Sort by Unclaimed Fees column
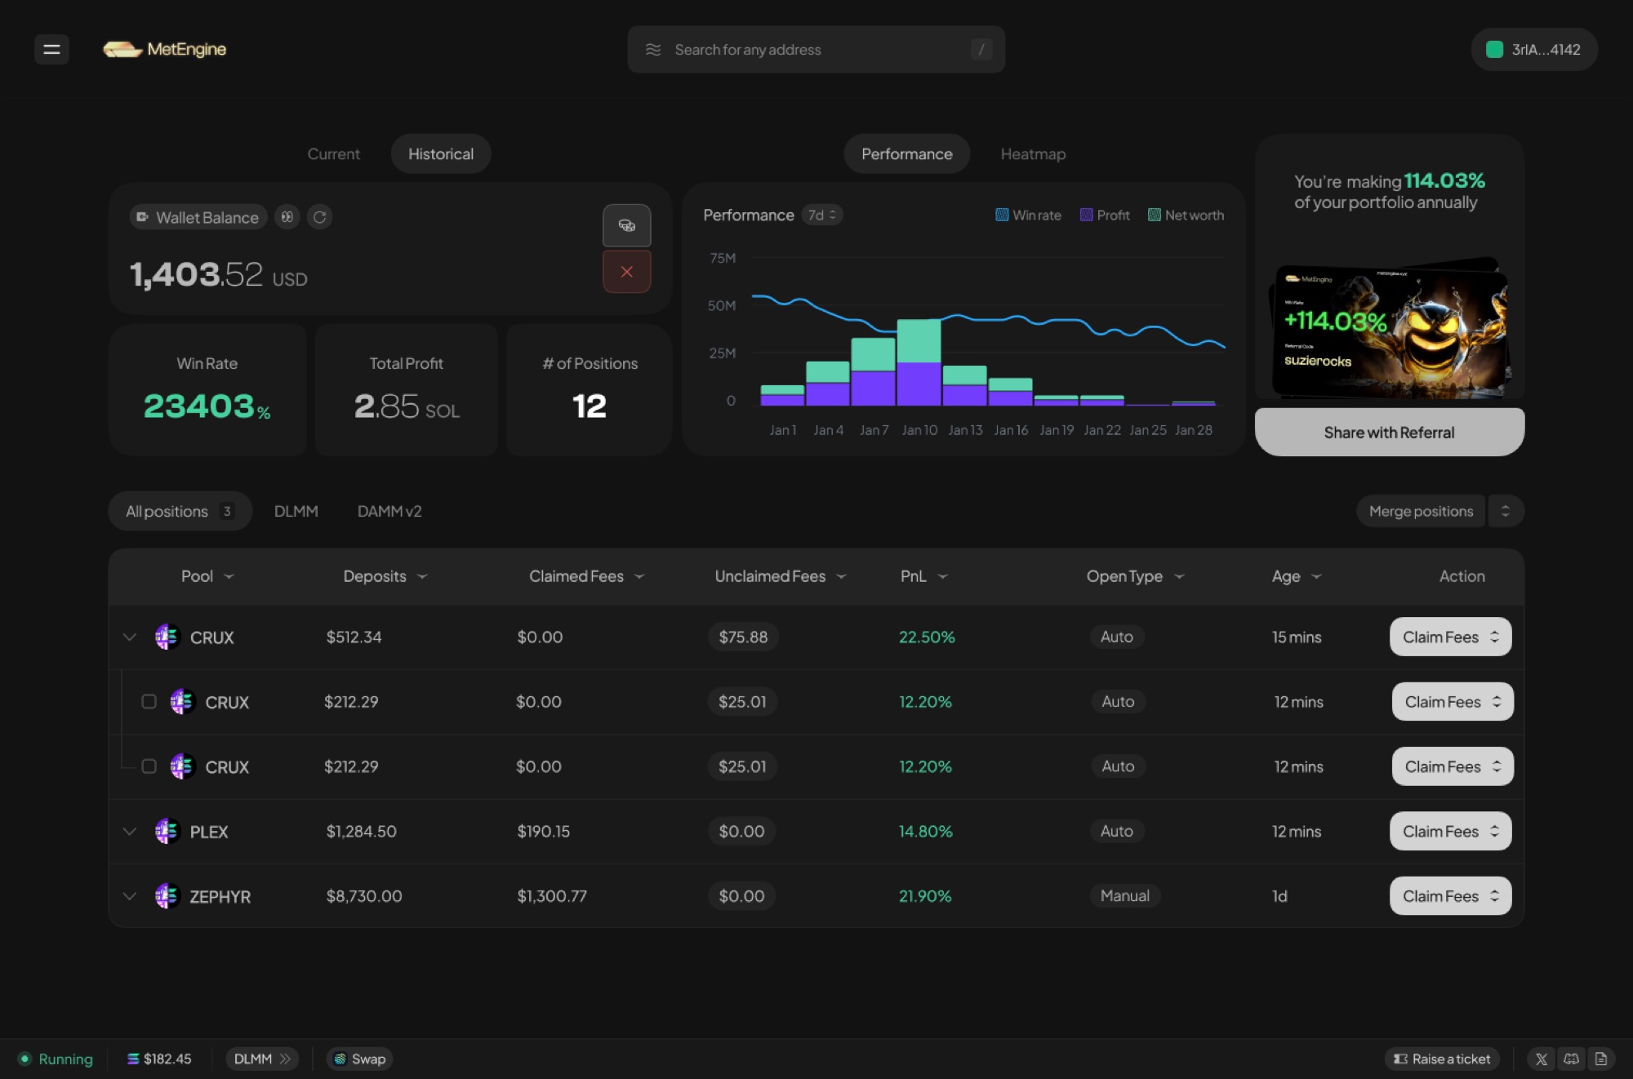The height and width of the screenshot is (1079, 1633). coord(780,576)
